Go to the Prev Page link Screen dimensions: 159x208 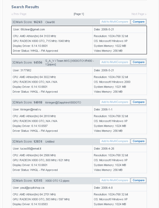coord(19,14)
